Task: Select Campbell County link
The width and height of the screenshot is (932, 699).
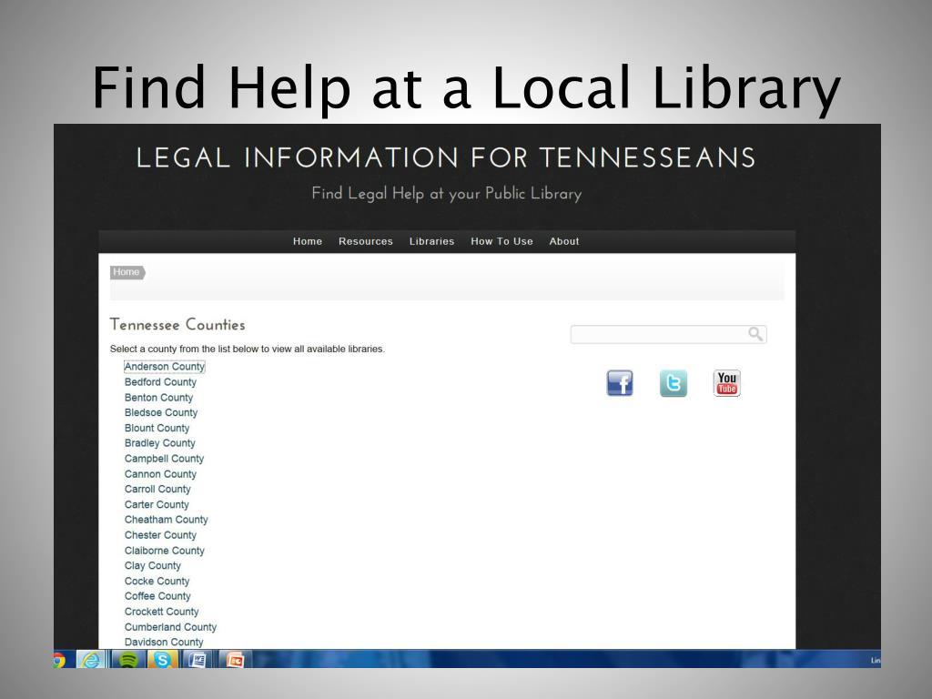Action: (164, 459)
